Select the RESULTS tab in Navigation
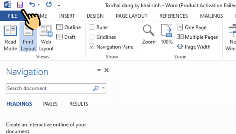The height and width of the screenshot is (134, 236). pyautogui.click(x=78, y=104)
